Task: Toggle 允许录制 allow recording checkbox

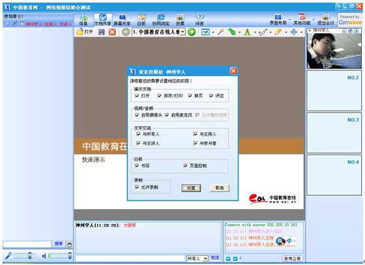Action: pyautogui.click(x=137, y=187)
